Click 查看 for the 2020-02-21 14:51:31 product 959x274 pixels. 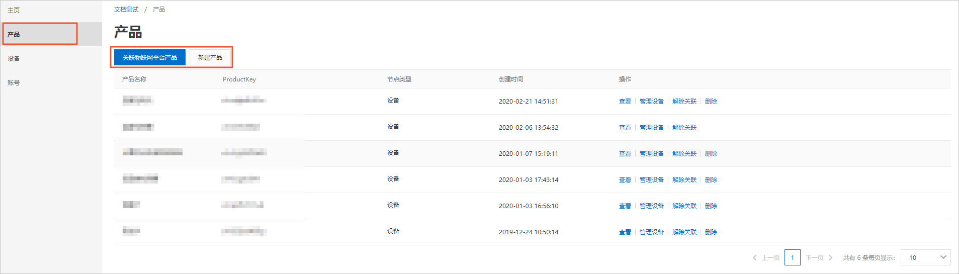tap(625, 102)
